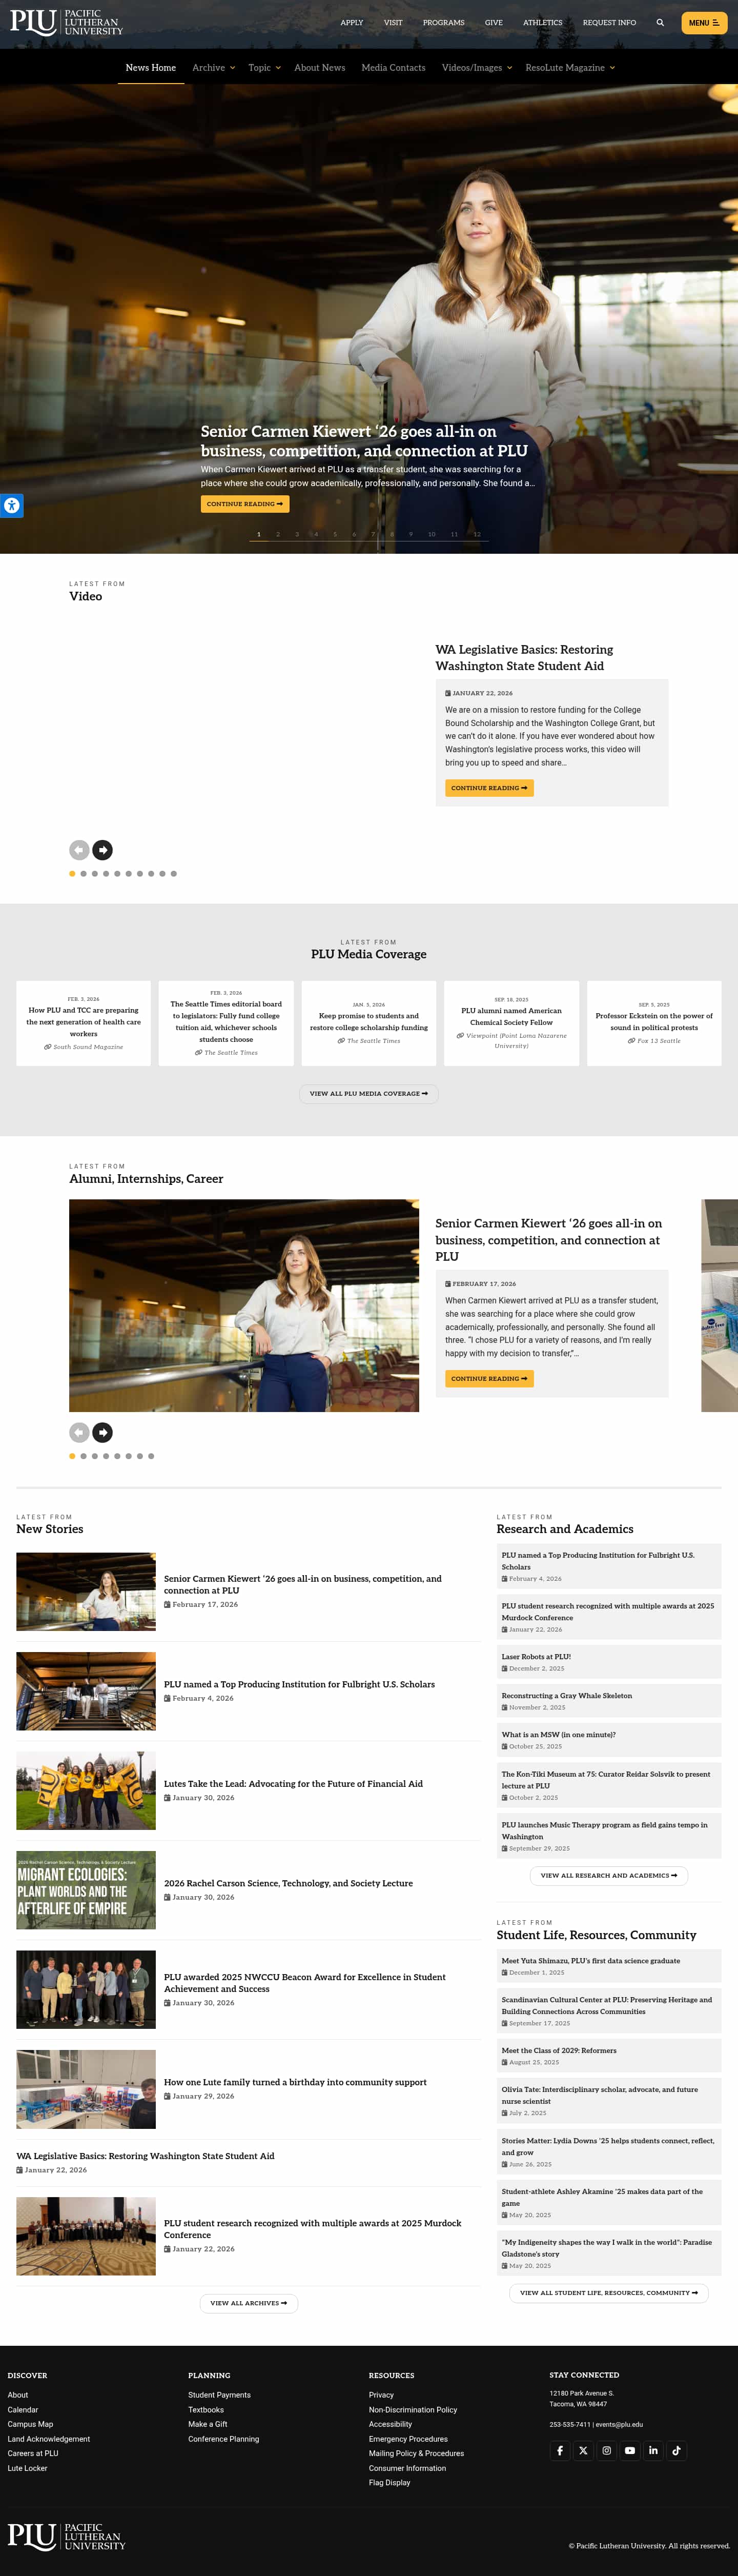Click previous arrow in Alumni, Internships carousel
The width and height of the screenshot is (738, 2576).
point(79,1432)
